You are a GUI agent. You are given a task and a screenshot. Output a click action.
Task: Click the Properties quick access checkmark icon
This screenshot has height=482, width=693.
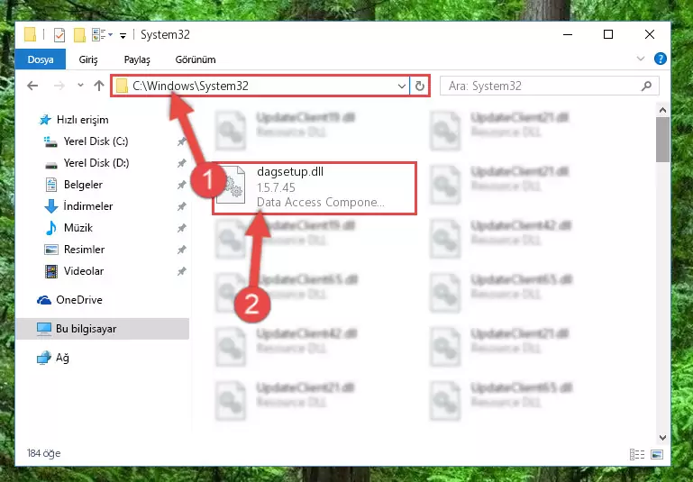click(x=59, y=35)
